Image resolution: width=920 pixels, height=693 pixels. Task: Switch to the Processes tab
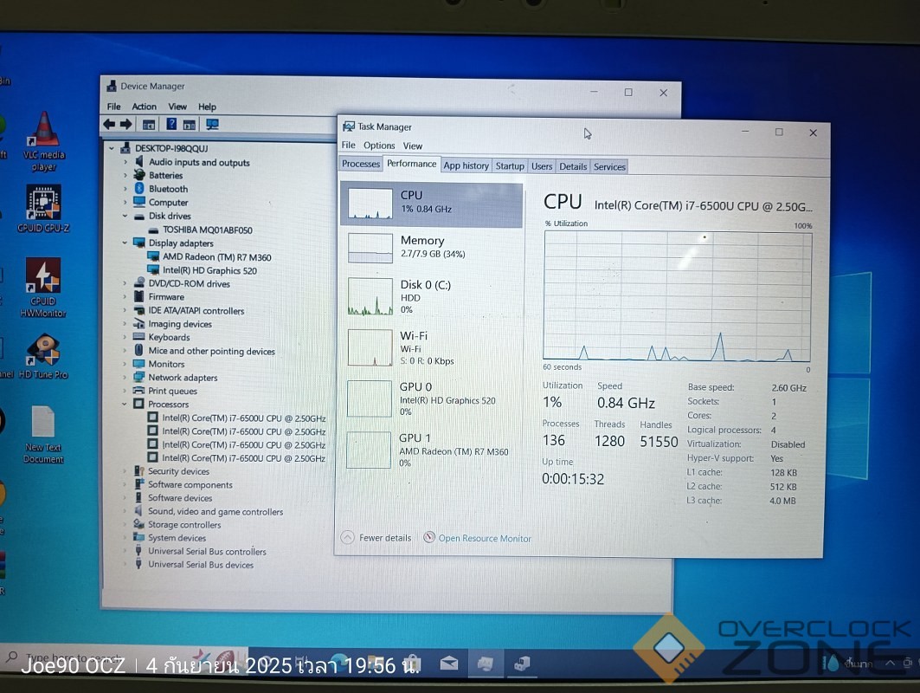click(x=361, y=164)
